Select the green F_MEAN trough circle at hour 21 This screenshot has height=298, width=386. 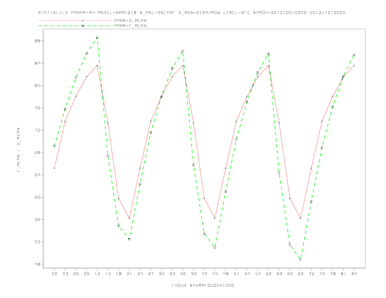click(x=129, y=239)
